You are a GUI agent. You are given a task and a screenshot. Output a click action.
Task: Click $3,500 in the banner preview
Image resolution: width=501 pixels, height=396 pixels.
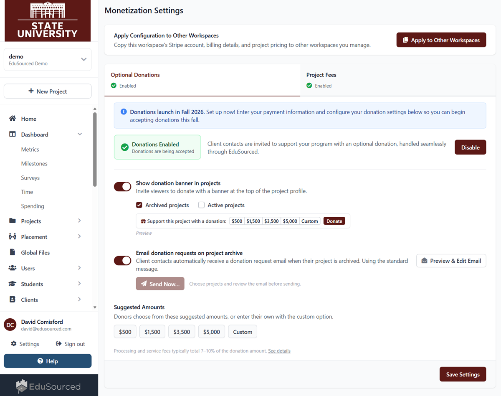coord(271,221)
